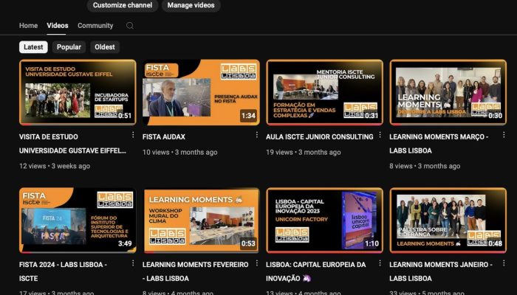This screenshot has height=295, width=517.
Task: Open the Workshop Mural do Clima thumbnail
Action: (201, 220)
